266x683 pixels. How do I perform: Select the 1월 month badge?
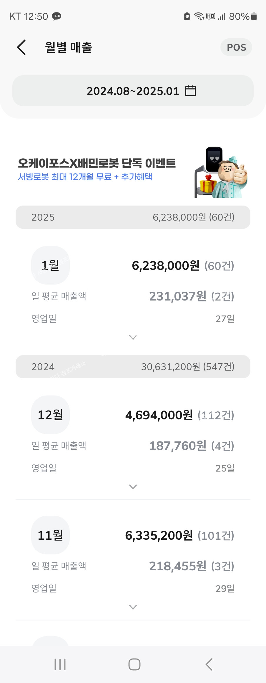[50, 265]
